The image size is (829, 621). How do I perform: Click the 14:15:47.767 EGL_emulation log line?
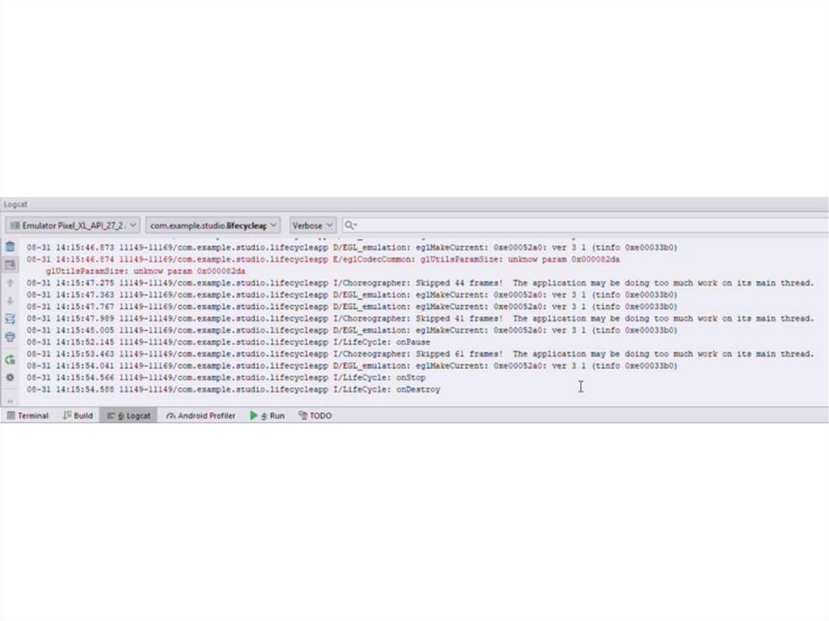(352, 307)
